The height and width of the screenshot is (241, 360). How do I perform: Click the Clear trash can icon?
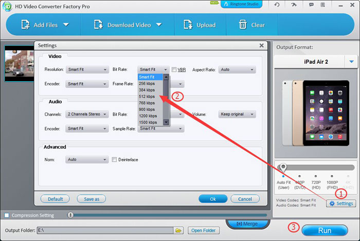click(243, 25)
